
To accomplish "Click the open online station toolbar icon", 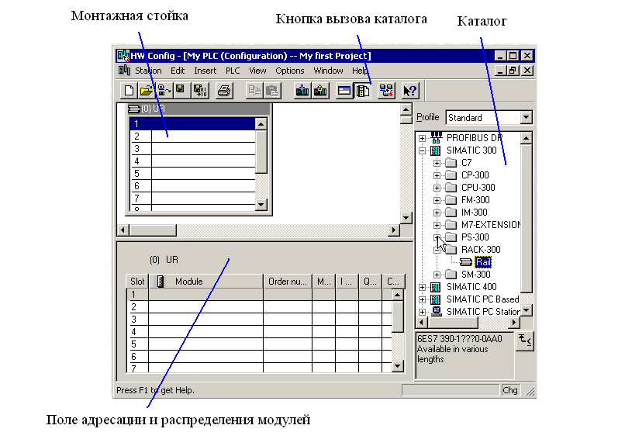I will pos(164,91).
